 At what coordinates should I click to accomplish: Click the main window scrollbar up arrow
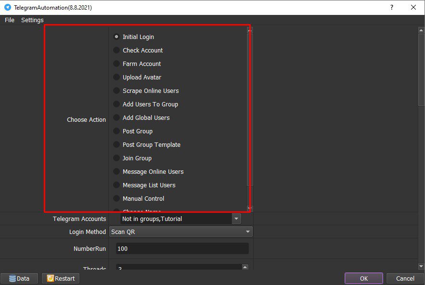coord(421,30)
